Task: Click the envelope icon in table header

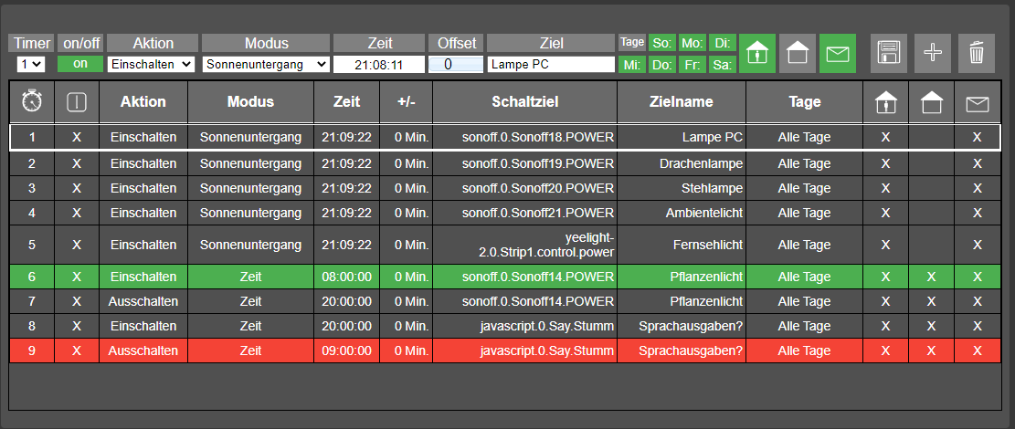Action: coord(978,103)
